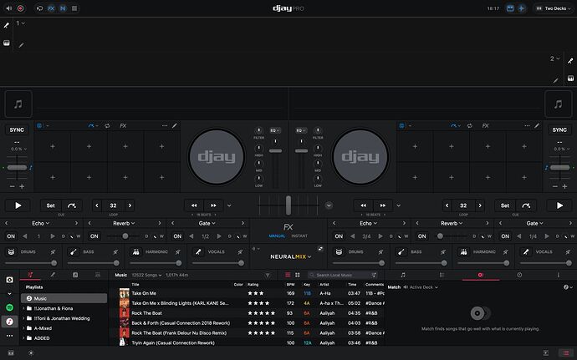Screen dimensions: 577x360
Task: Open the Match tab in right panel
Action: [480, 275]
